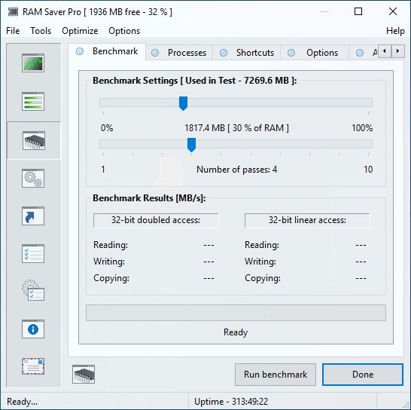This screenshot has height=410, width=411.
Task: Click the Benchmark Settings used in test heading
Action: click(195, 81)
